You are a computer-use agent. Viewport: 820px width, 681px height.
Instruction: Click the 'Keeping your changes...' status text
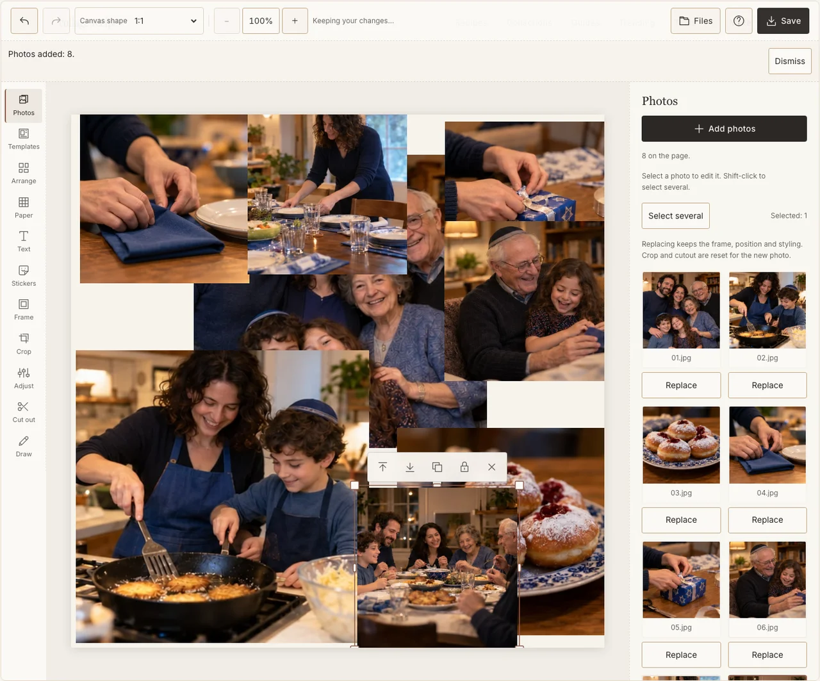click(x=353, y=21)
